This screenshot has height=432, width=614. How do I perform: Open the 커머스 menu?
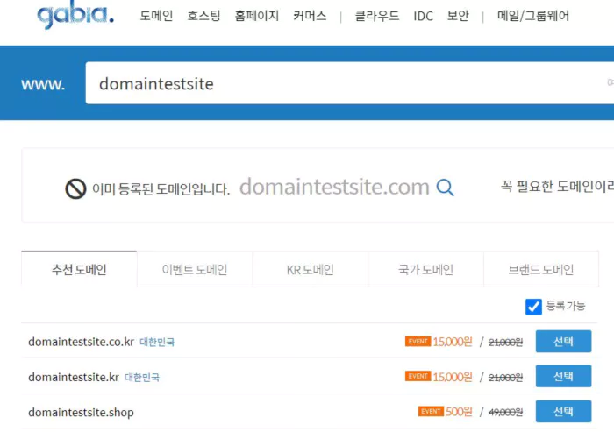(310, 16)
